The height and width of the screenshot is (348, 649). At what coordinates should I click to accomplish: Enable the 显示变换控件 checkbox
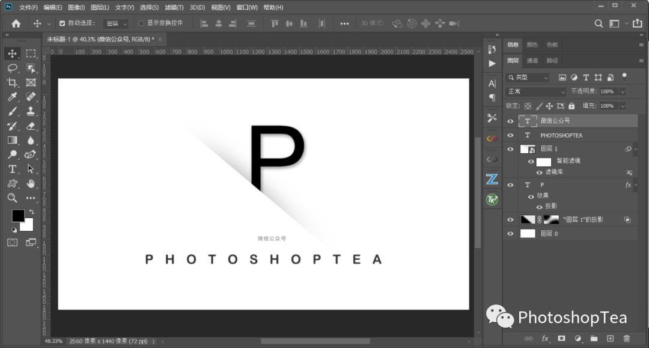[x=142, y=23]
